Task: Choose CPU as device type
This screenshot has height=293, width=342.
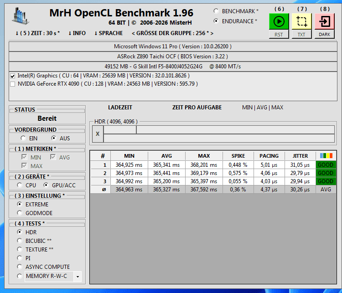Action: [20, 185]
